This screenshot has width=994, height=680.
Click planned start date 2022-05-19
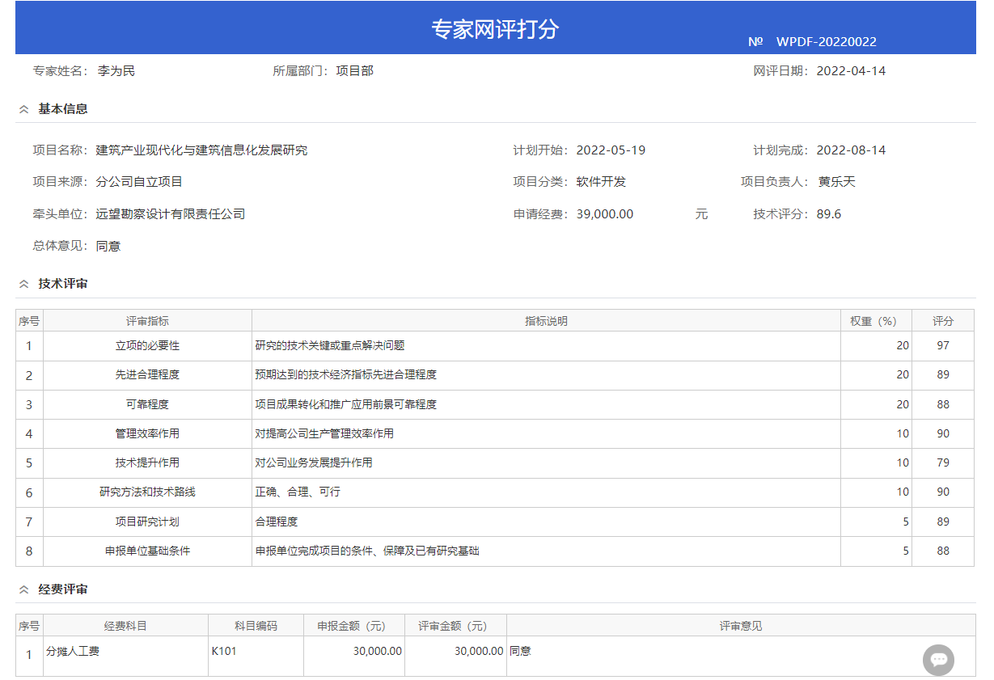click(x=611, y=150)
